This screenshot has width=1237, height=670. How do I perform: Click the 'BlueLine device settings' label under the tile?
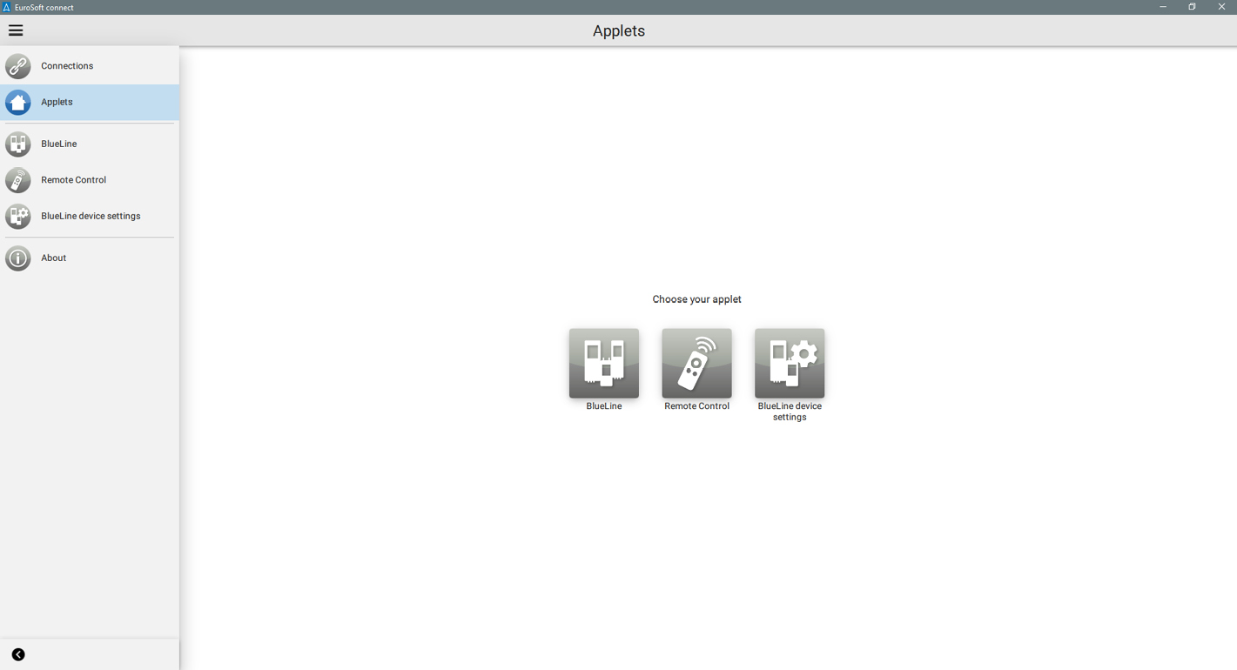tap(790, 412)
